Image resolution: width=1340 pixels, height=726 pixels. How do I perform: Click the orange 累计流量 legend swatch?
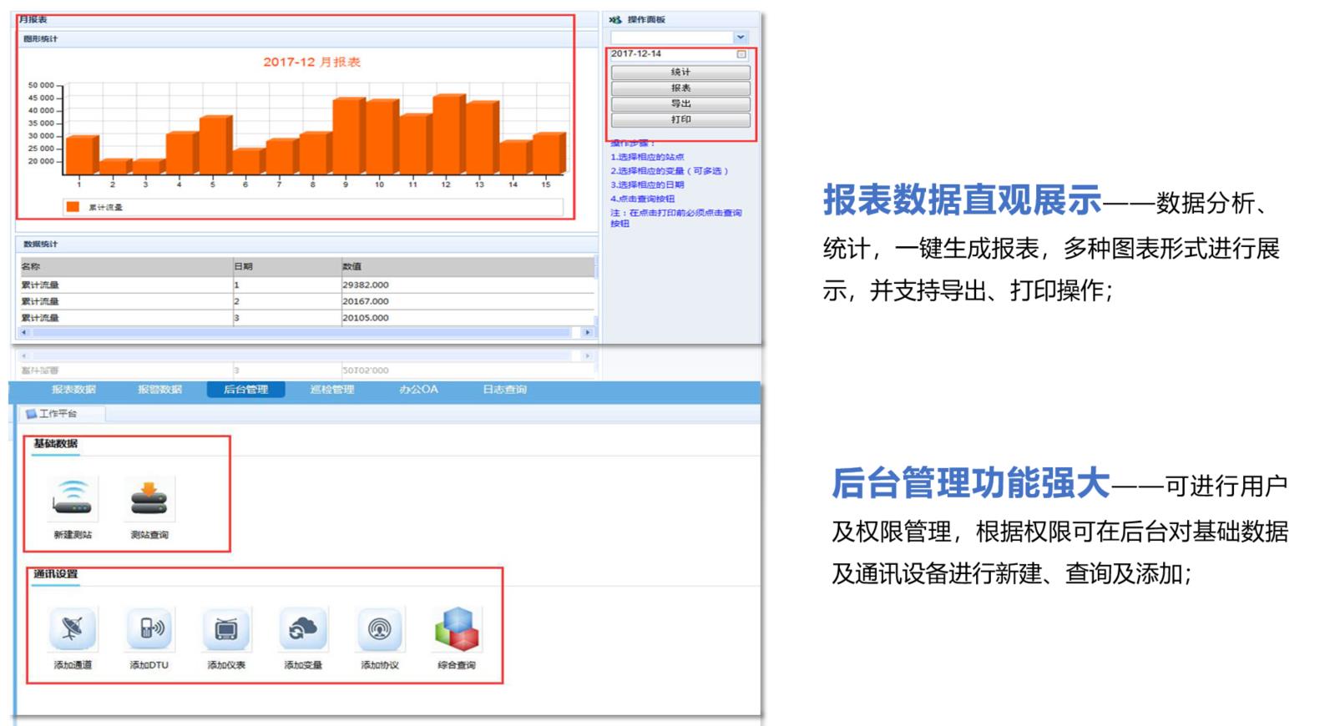[x=73, y=207]
